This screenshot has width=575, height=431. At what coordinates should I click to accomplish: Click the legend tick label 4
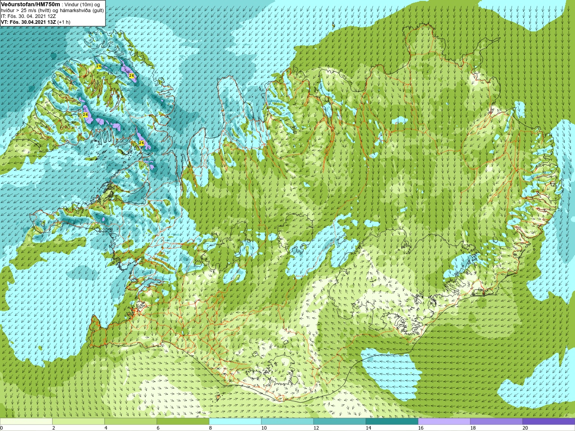point(106,428)
